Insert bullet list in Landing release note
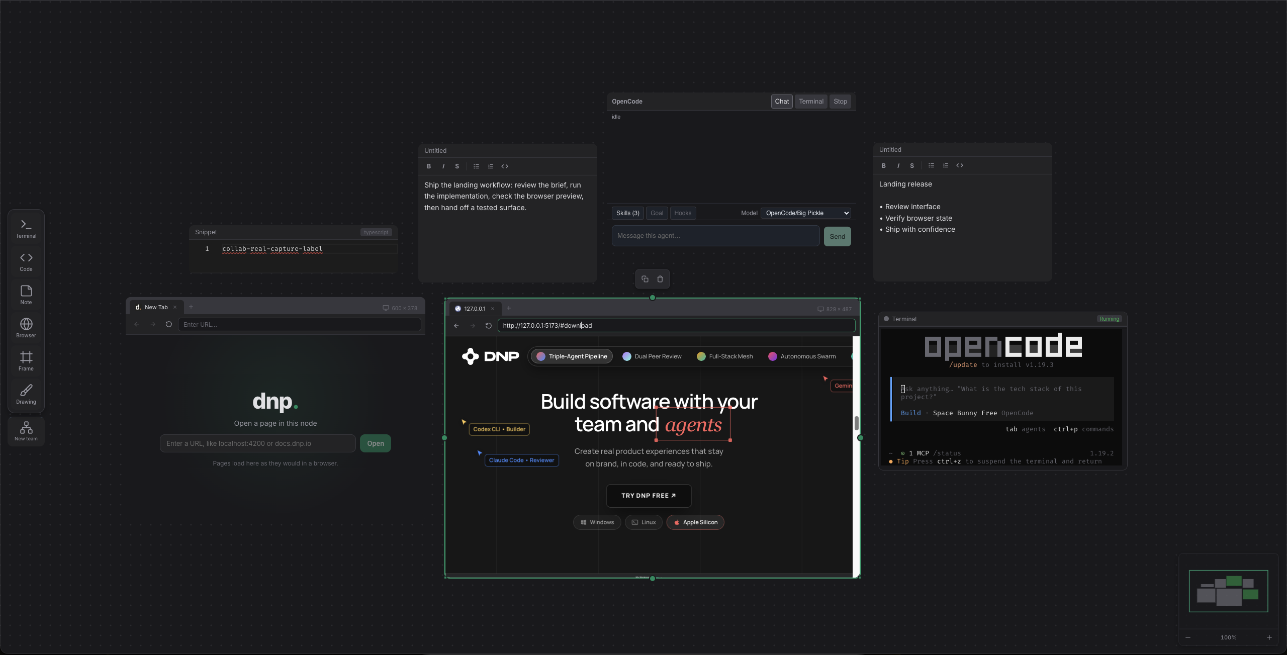 [x=931, y=165]
